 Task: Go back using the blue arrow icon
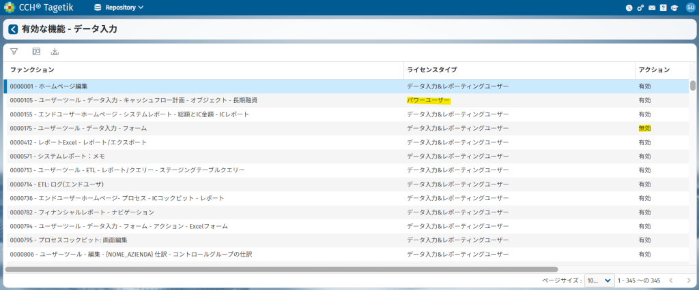click(13, 29)
